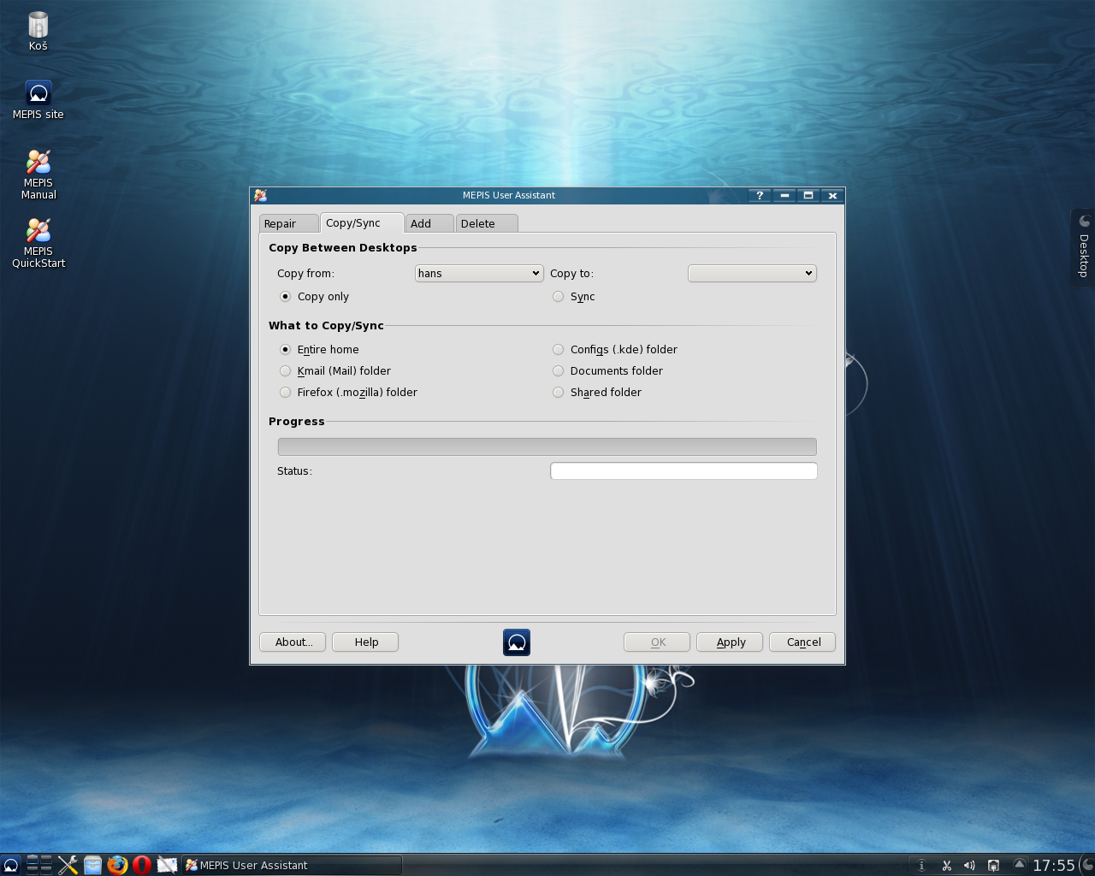Click the 'What to Copy/Sync' heading
This screenshot has width=1095, height=876.
coord(326,325)
